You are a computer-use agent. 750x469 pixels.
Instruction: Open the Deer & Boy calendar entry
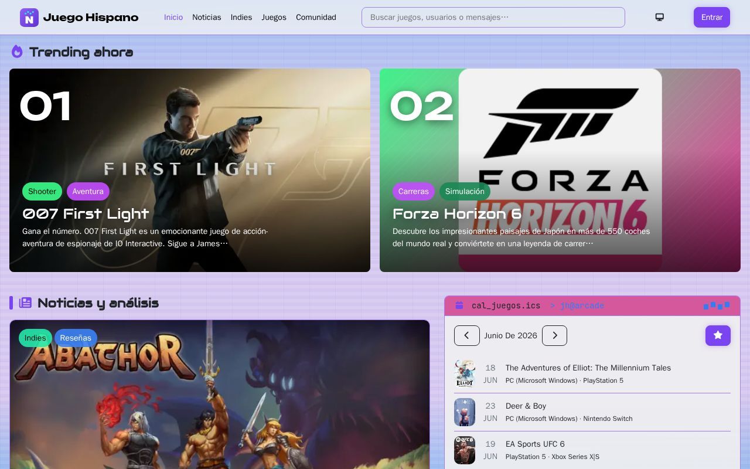pos(592,412)
